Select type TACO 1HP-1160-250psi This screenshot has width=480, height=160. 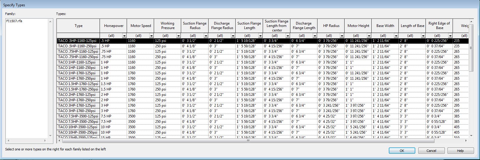78,68
